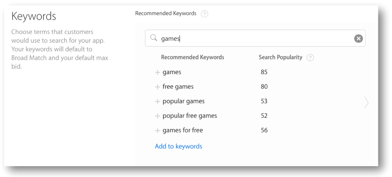The width and height of the screenshot is (392, 177).
Task: Click the plus icon next to "games"
Action: pos(157,72)
